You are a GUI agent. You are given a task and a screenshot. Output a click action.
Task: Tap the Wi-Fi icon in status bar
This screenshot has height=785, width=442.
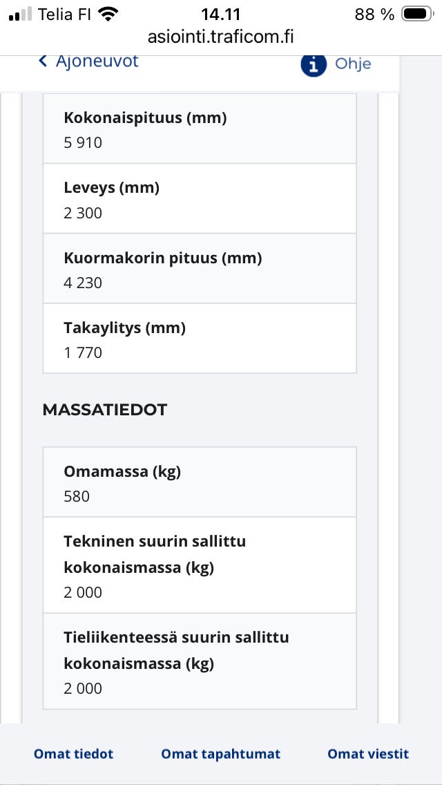click(108, 15)
